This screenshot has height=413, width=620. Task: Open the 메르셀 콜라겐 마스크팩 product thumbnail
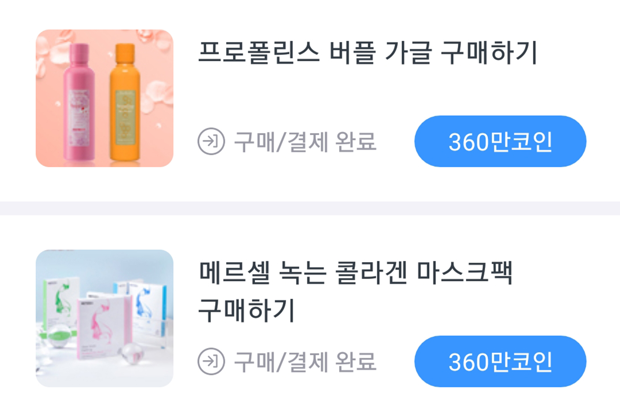coord(104,318)
